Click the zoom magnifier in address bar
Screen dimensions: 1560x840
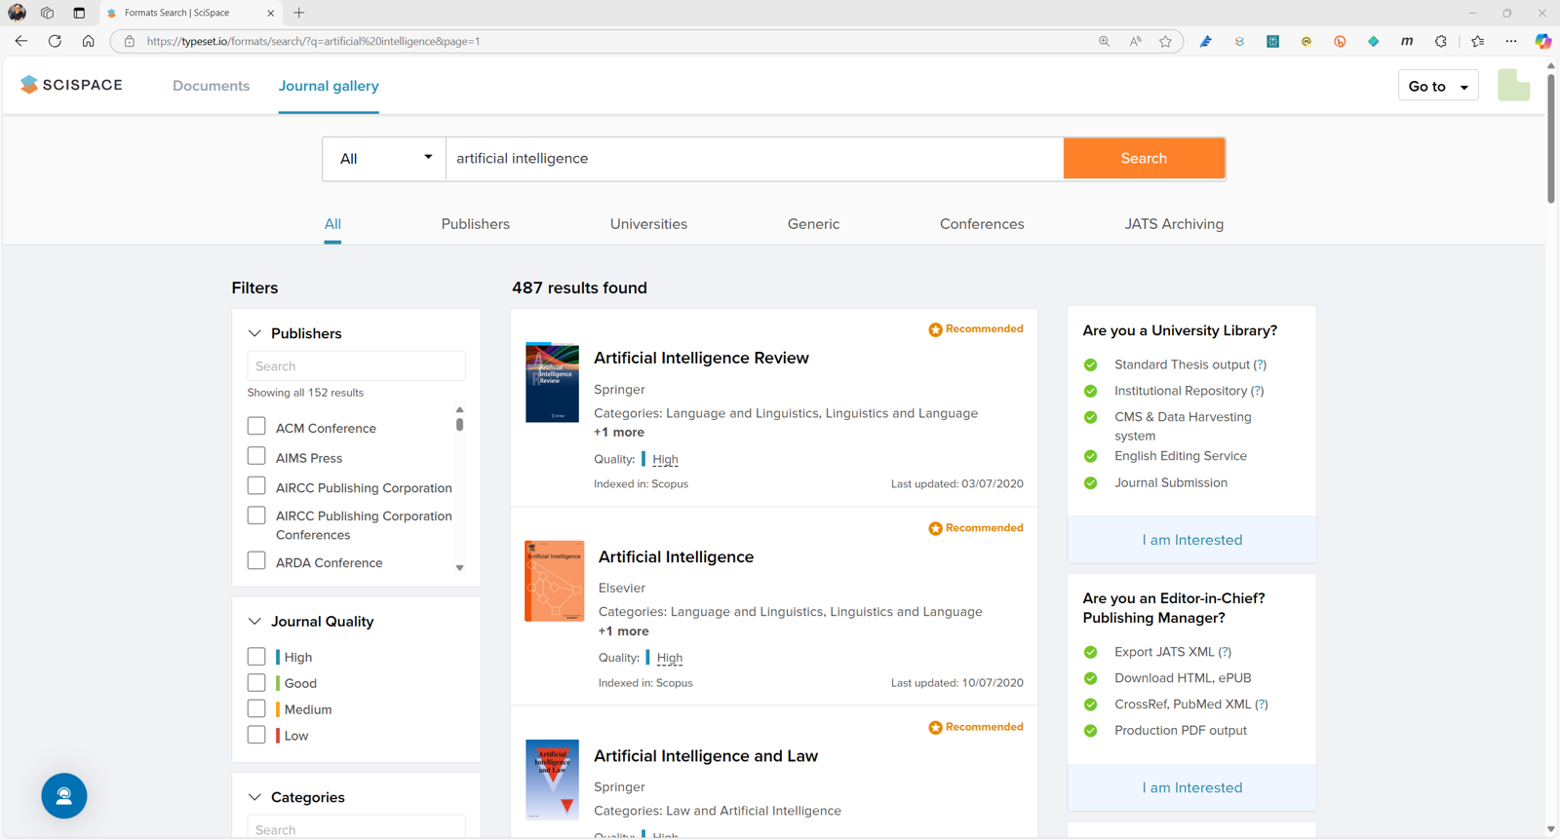click(x=1104, y=41)
